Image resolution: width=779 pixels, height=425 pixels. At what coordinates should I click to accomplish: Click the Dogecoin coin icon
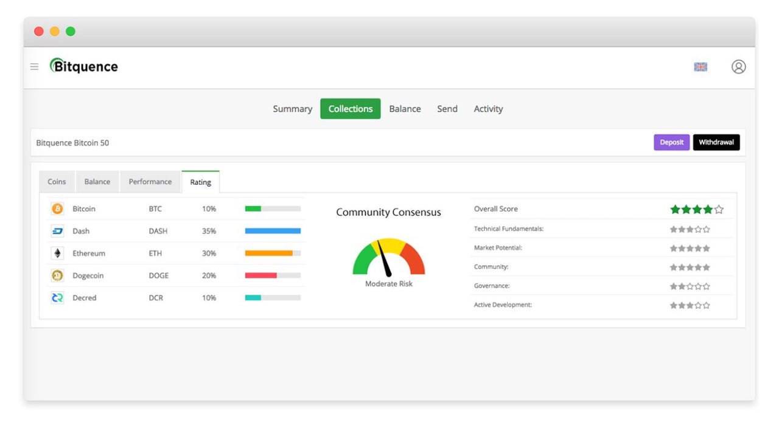pyautogui.click(x=58, y=275)
